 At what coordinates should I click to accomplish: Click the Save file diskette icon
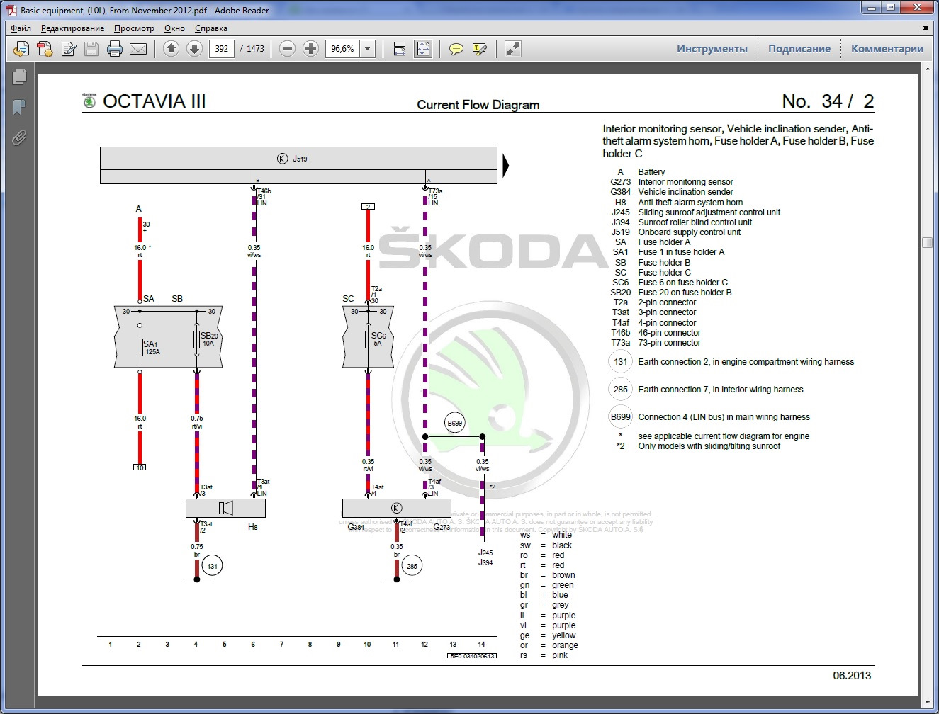pyautogui.click(x=91, y=49)
